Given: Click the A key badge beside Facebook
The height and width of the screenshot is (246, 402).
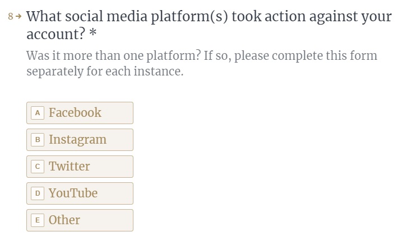Looking at the screenshot, I should pyautogui.click(x=38, y=113).
